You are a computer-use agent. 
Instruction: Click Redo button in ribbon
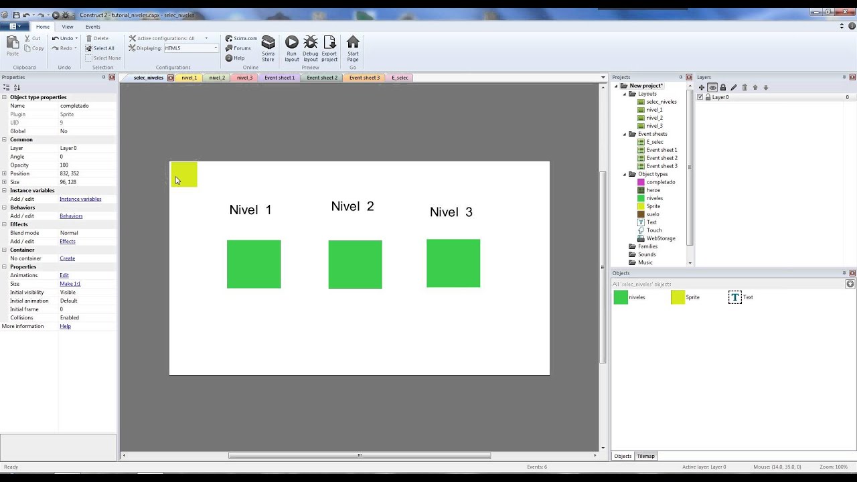click(62, 48)
